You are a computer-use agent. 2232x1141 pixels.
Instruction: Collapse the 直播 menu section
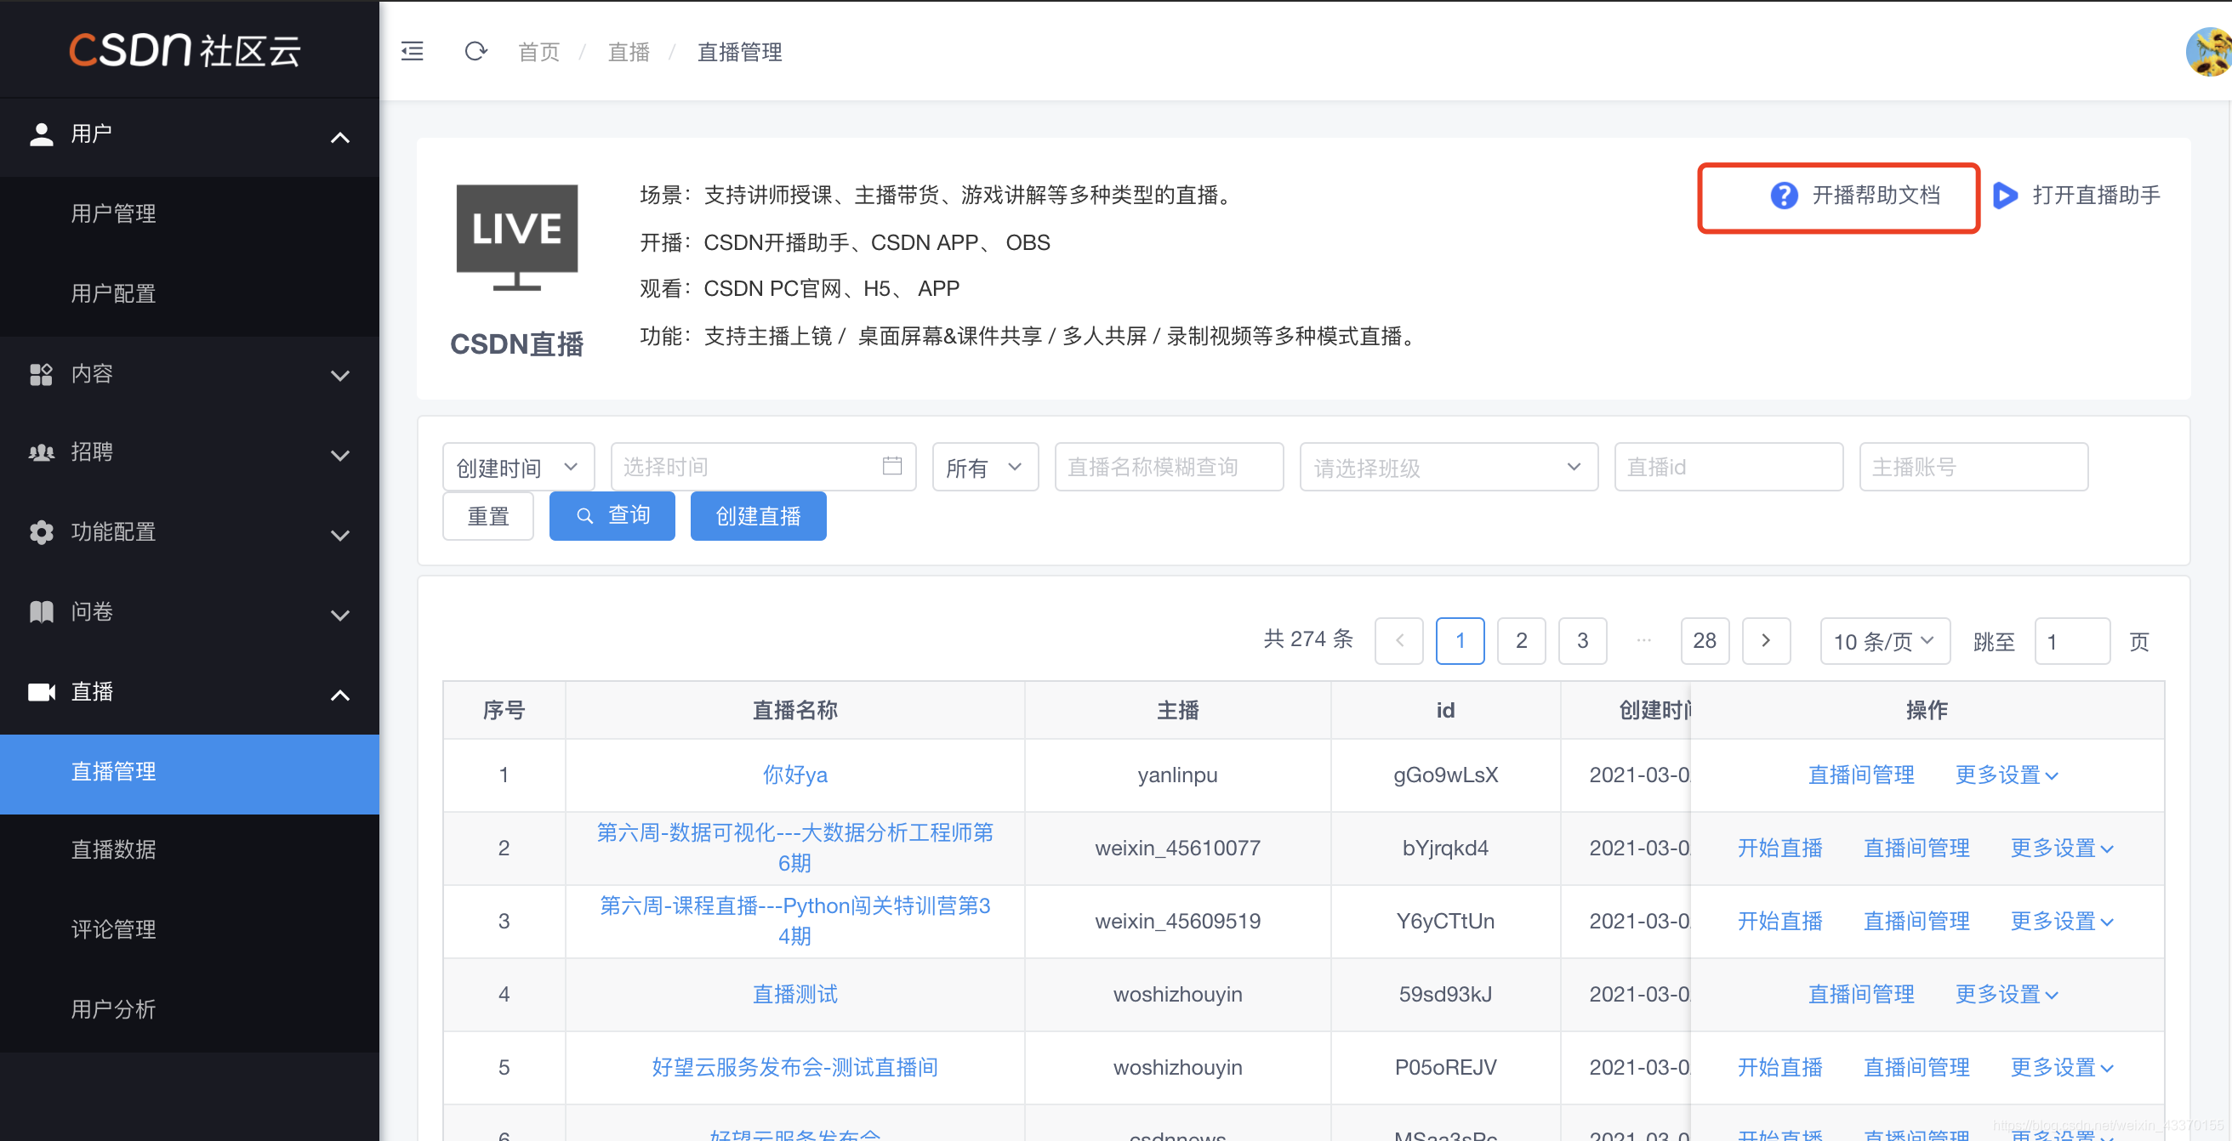(340, 694)
